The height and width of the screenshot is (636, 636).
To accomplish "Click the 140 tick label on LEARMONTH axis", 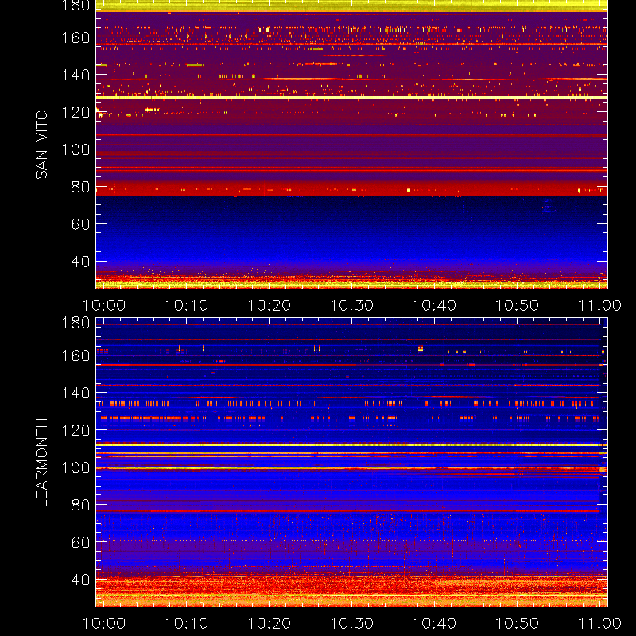I will 76,393.
